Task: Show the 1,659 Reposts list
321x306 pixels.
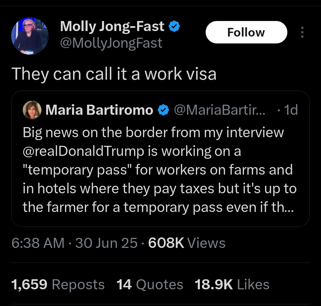Action: (58, 284)
